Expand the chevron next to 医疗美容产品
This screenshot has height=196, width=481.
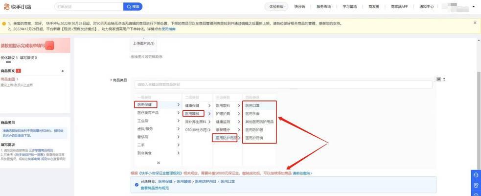(178, 113)
